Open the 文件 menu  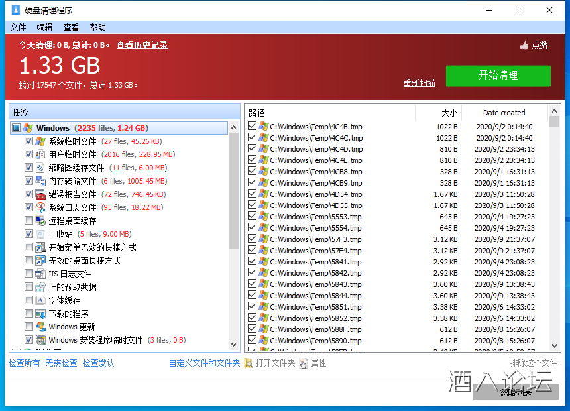(18, 27)
